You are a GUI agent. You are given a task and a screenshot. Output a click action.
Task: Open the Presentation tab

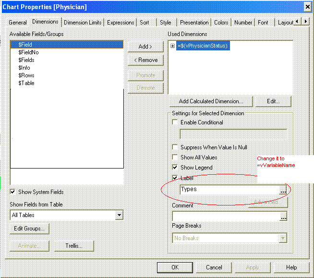click(x=194, y=23)
